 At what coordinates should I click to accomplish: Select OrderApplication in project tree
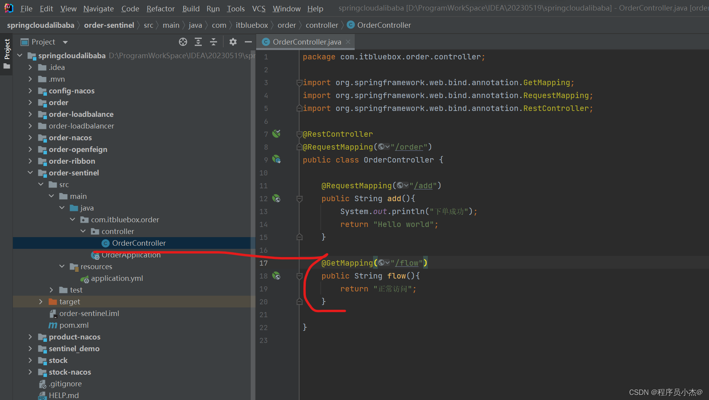tap(131, 255)
